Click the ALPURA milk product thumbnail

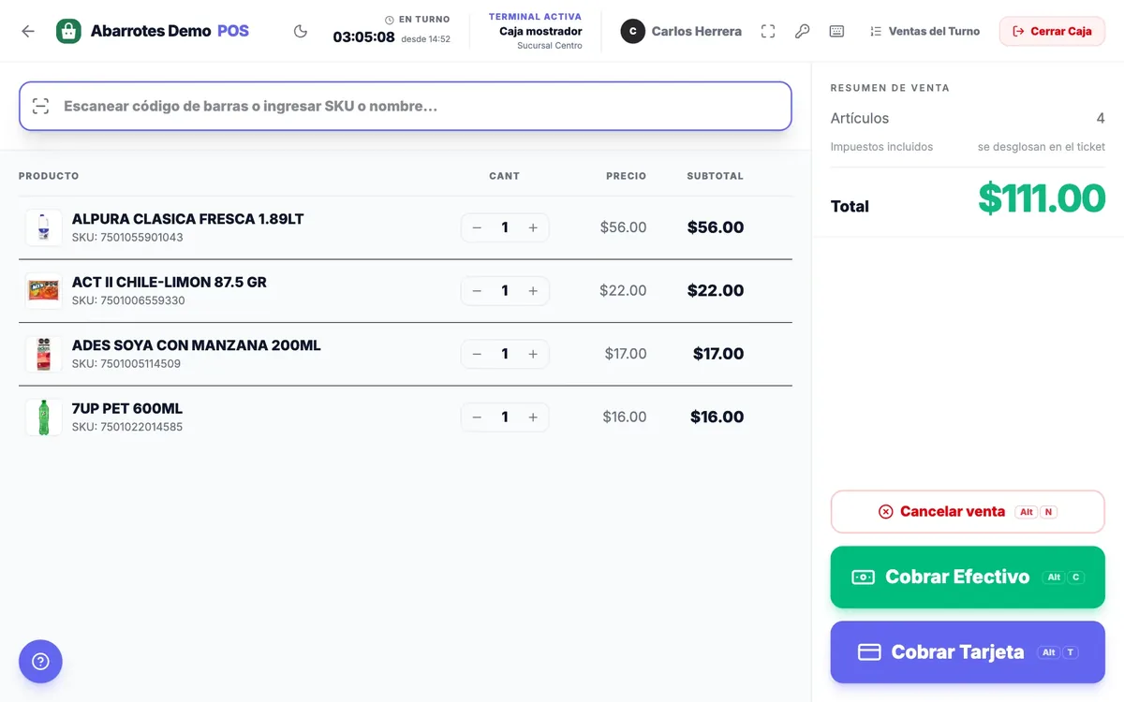point(43,227)
